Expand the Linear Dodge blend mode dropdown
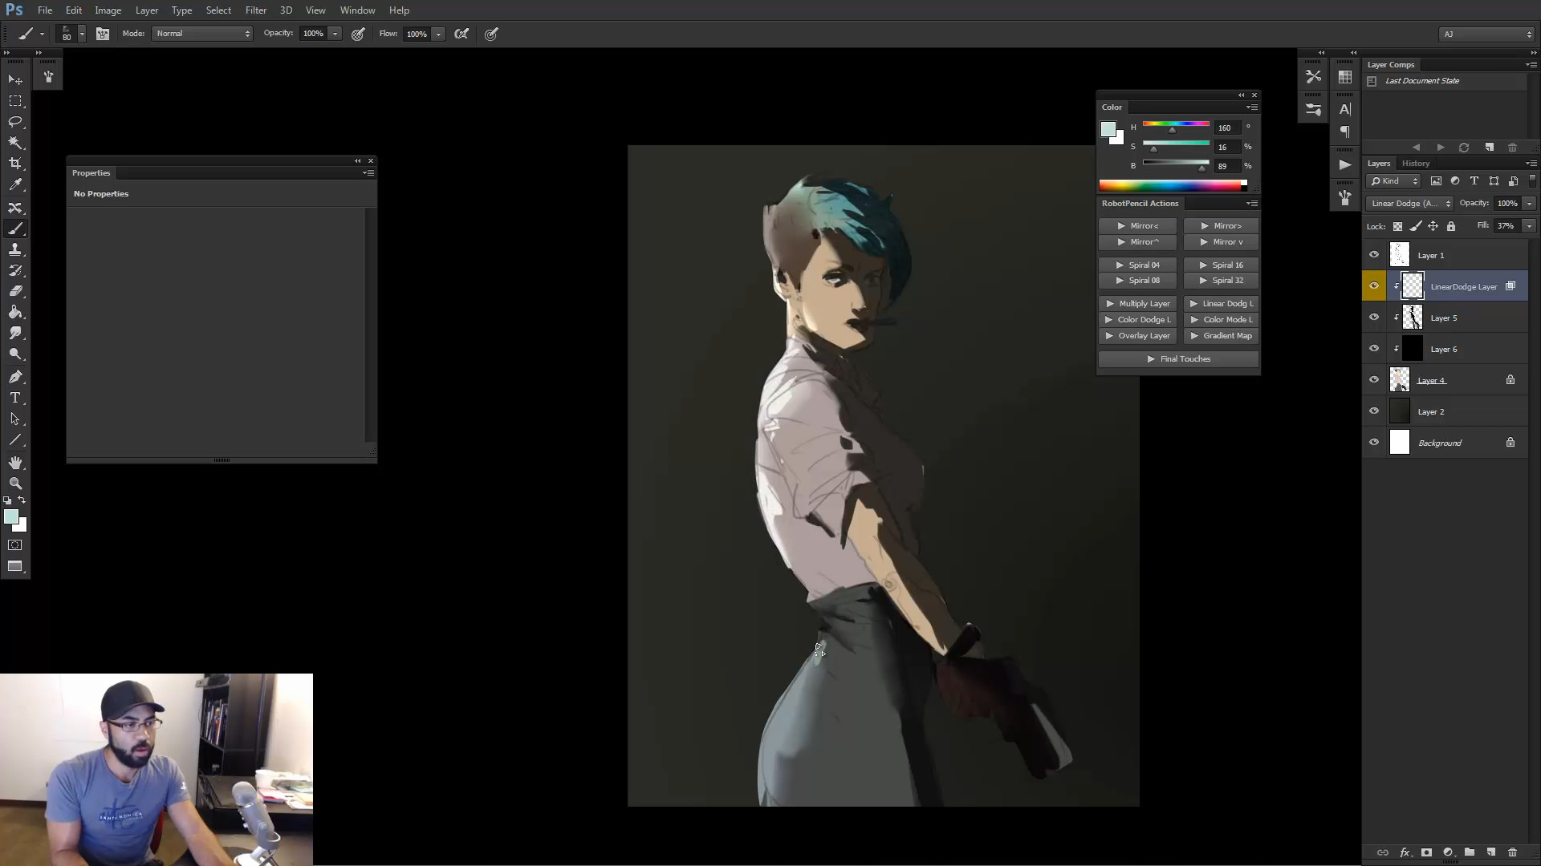The height and width of the screenshot is (866, 1541). pos(1410,204)
